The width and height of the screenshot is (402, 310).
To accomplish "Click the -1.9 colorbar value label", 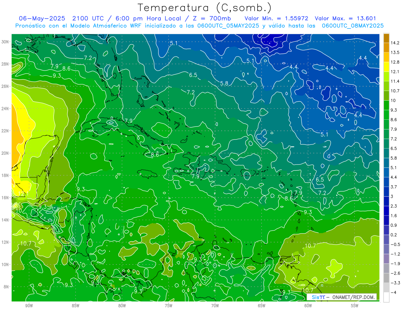I will [x=395, y=264].
